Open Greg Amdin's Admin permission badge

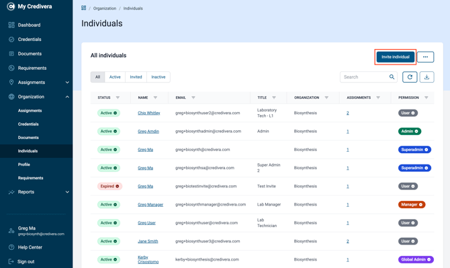[x=410, y=132]
